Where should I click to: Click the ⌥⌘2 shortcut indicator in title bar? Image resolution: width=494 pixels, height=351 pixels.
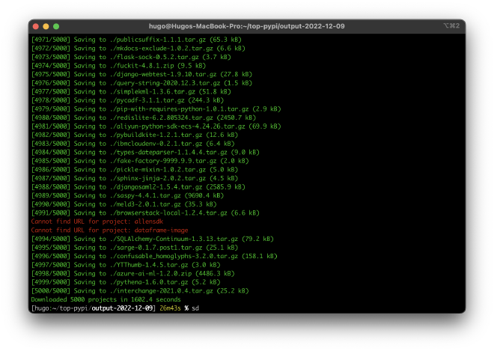[451, 25]
